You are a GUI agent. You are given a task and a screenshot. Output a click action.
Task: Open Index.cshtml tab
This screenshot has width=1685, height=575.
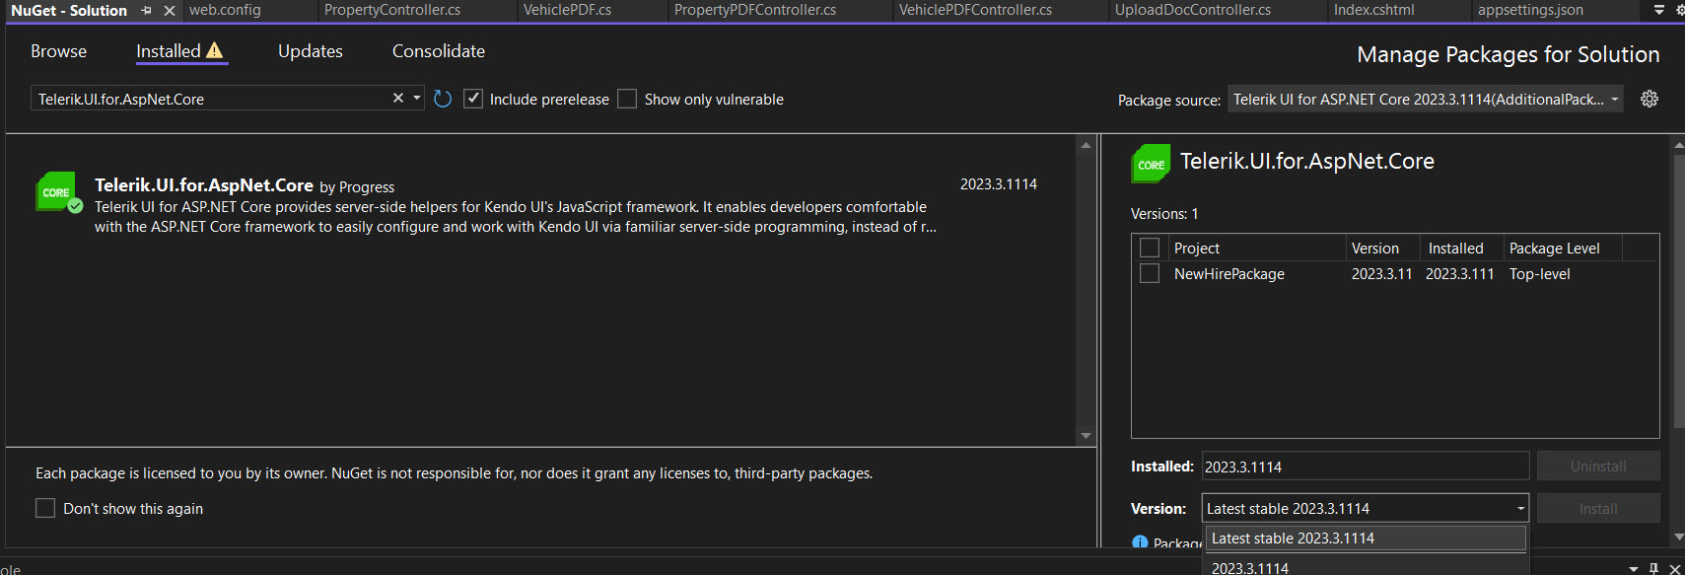click(1373, 10)
